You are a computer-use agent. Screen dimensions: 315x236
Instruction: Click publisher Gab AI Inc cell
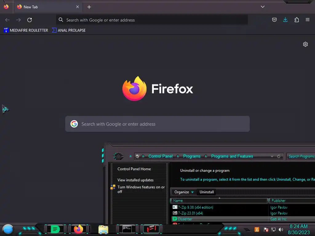(x=278, y=219)
